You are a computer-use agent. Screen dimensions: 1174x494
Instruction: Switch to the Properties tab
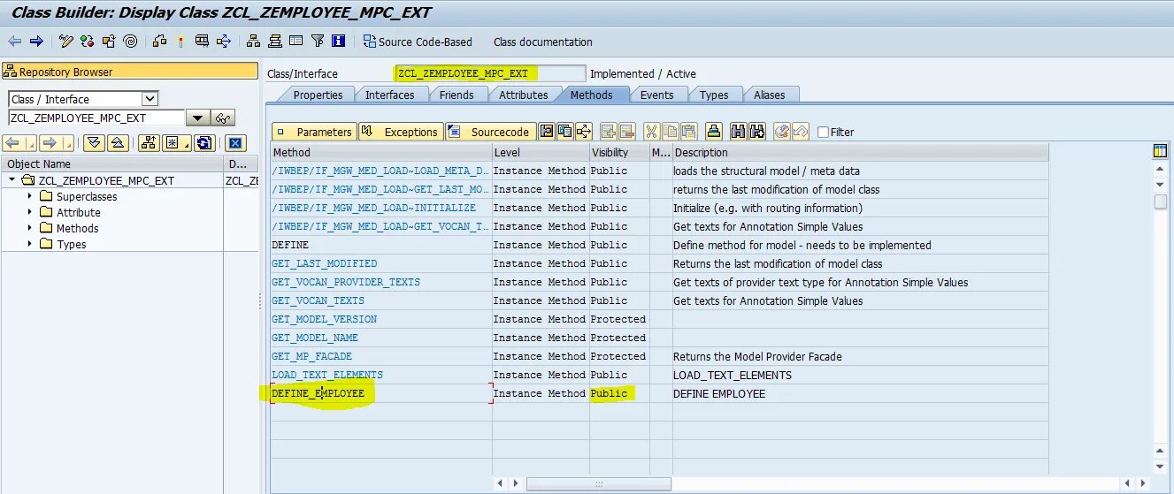318,95
